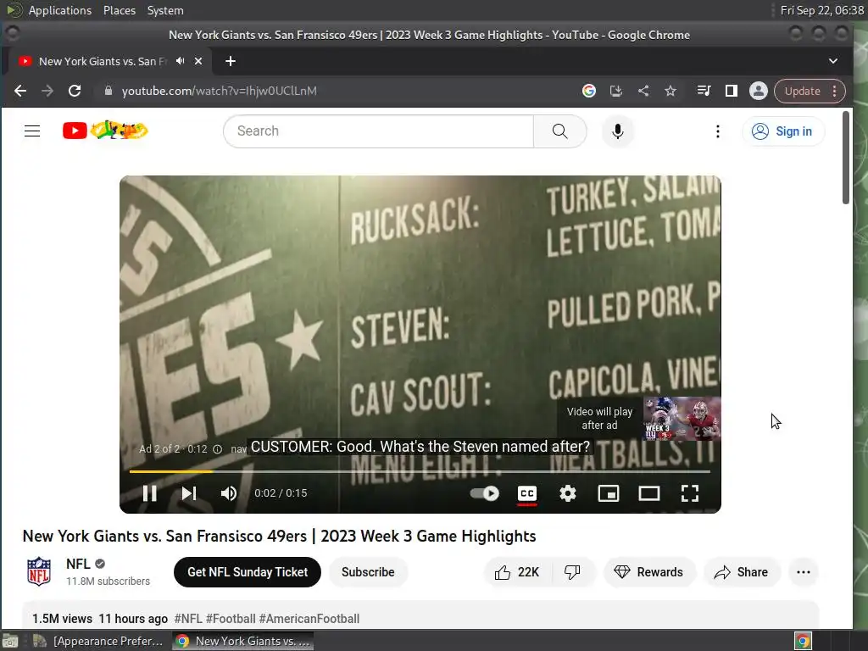Skip to next video in player

(x=189, y=493)
